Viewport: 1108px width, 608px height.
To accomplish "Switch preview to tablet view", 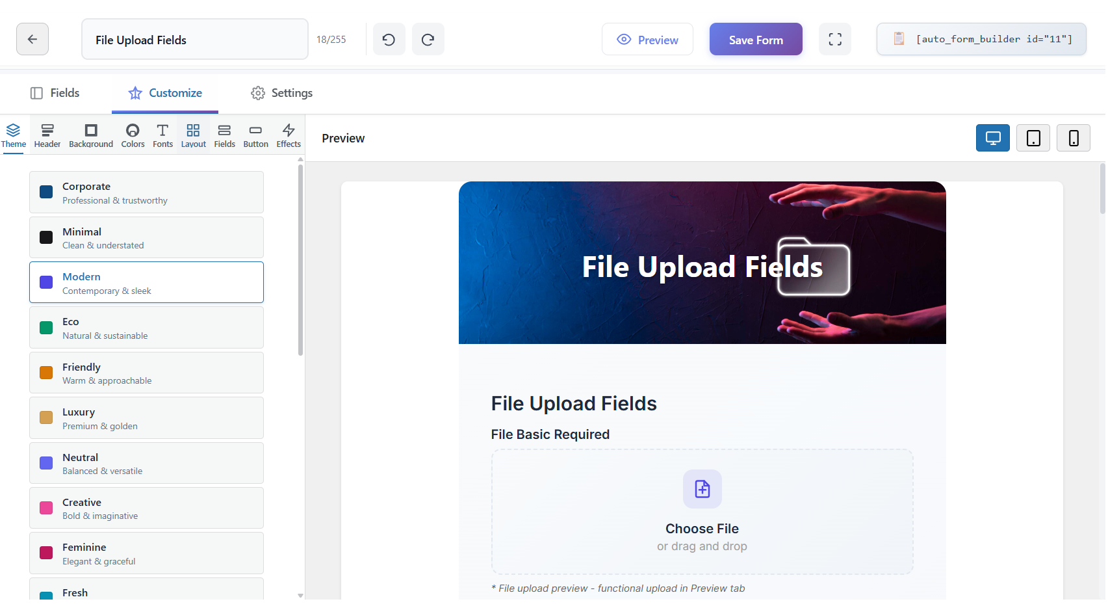I will click(1033, 138).
